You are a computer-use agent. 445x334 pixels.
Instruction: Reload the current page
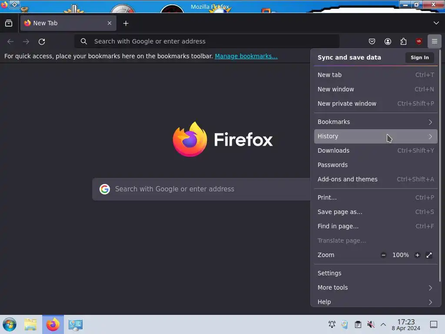[42, 41]
